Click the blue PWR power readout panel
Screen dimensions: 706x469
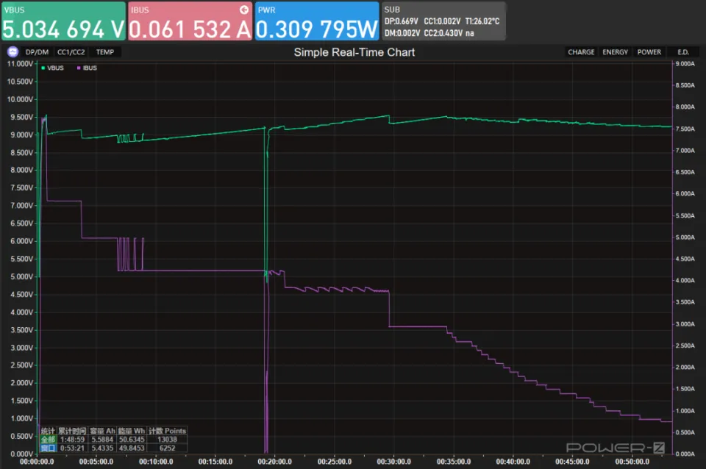coord(317,21)
